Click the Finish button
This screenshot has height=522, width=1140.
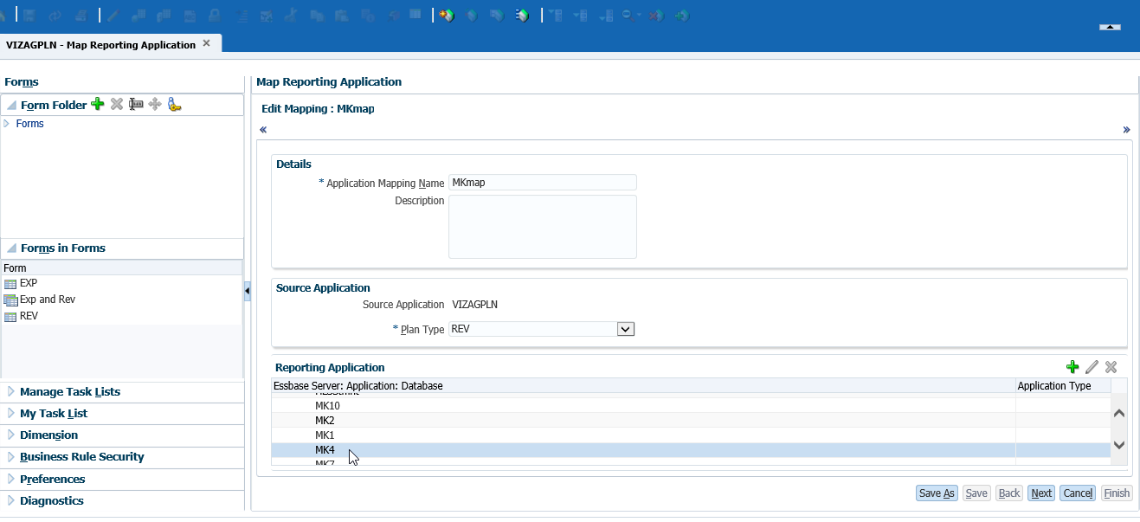point(1117,493)
